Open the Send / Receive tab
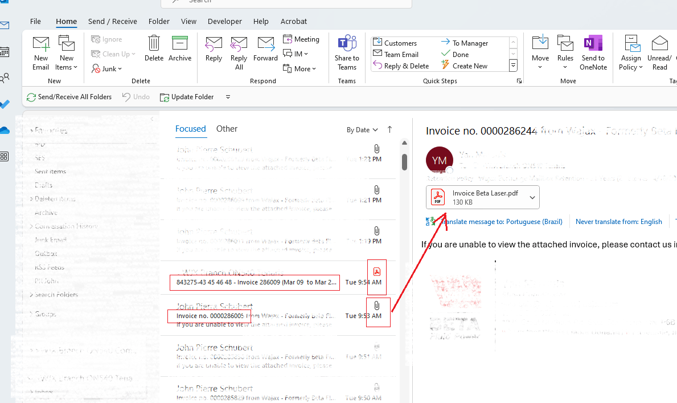Viewport: 677px width, 403px height. click(113, 21)
